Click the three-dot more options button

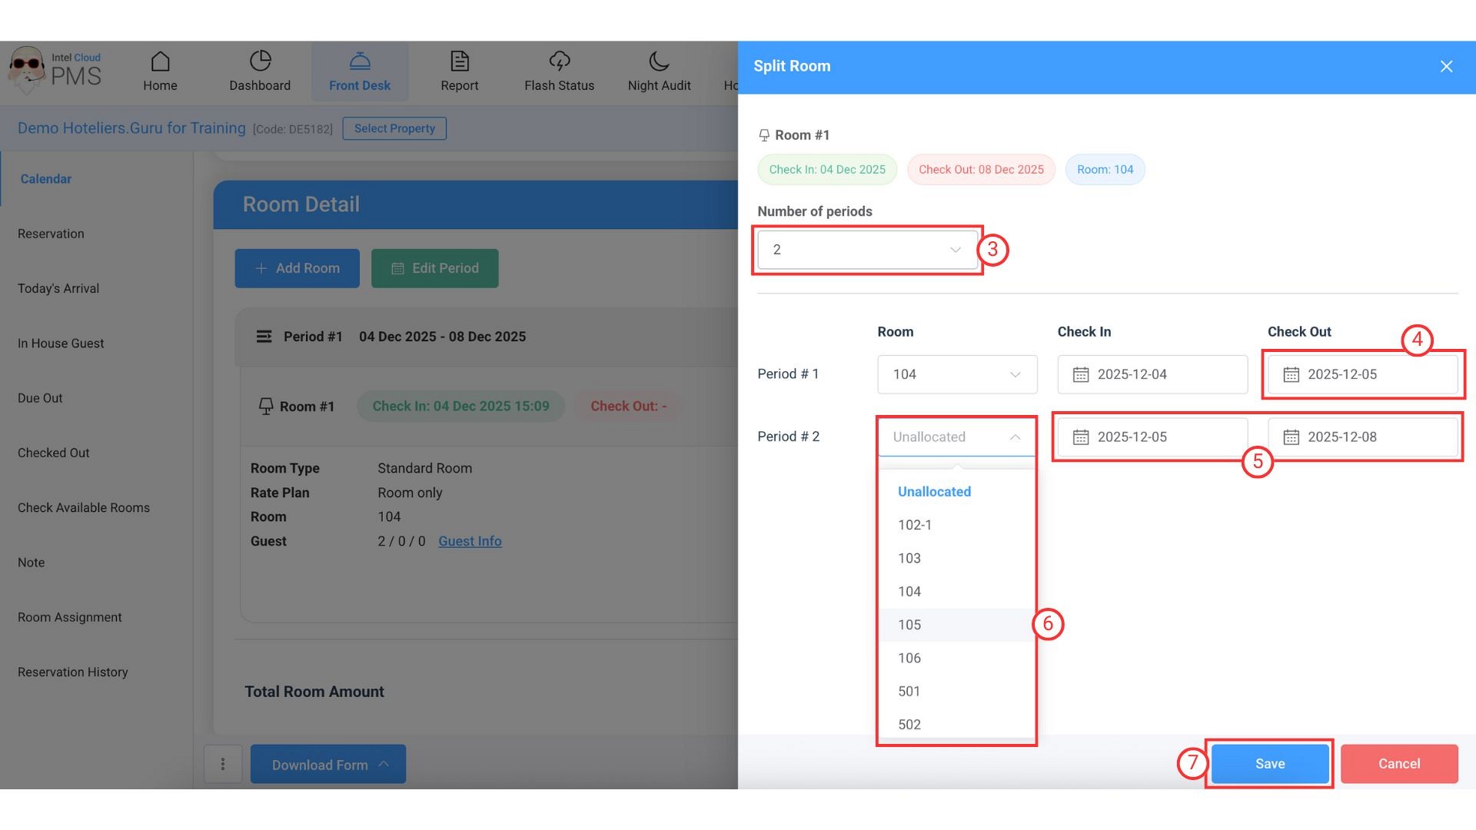coord(223,764)
